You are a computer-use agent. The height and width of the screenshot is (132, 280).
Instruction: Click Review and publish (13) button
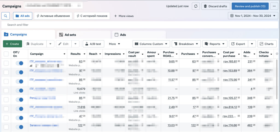[250, 6]
